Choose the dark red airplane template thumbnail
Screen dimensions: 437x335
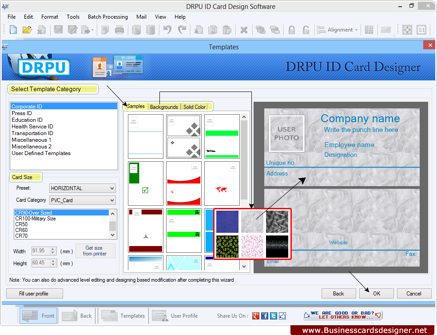(x=146, y=231)
